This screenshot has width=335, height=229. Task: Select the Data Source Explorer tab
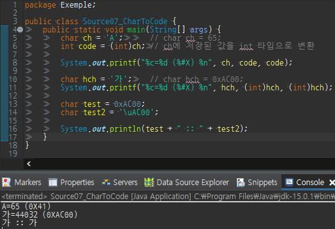tap(186, 183)
